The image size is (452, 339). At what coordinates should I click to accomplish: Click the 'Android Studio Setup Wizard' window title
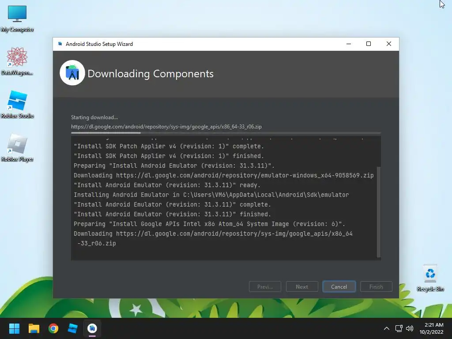click(x=99, y=44)
